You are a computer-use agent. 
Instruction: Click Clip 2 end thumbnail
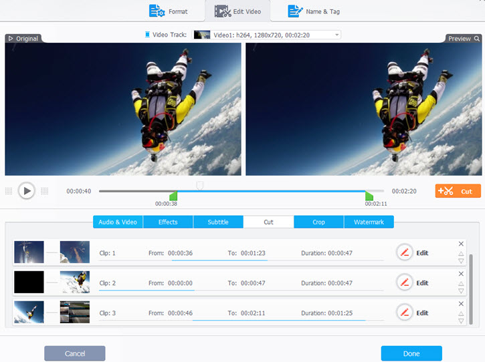75,282
